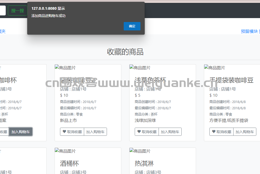Click the $ 5 price on 浅草色茶杯
Screen dimensions: 260x174
click(x=137, y=95)
